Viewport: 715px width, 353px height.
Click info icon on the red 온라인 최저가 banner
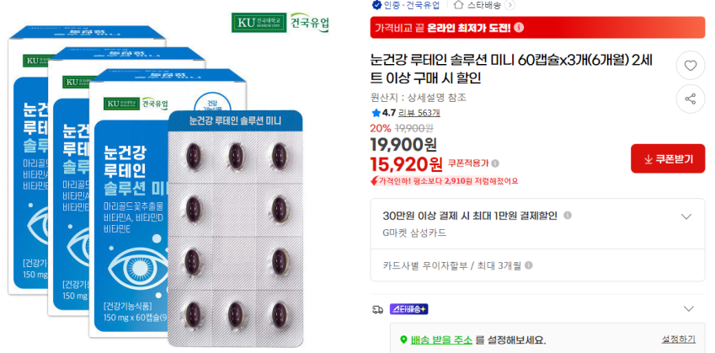tap(519, 28)
